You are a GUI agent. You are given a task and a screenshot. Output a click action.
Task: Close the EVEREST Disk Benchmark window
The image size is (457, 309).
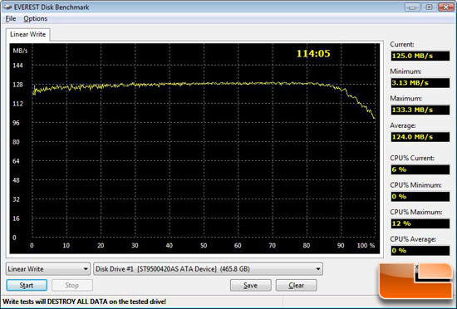pyautogui.click(x=446, y=7)
